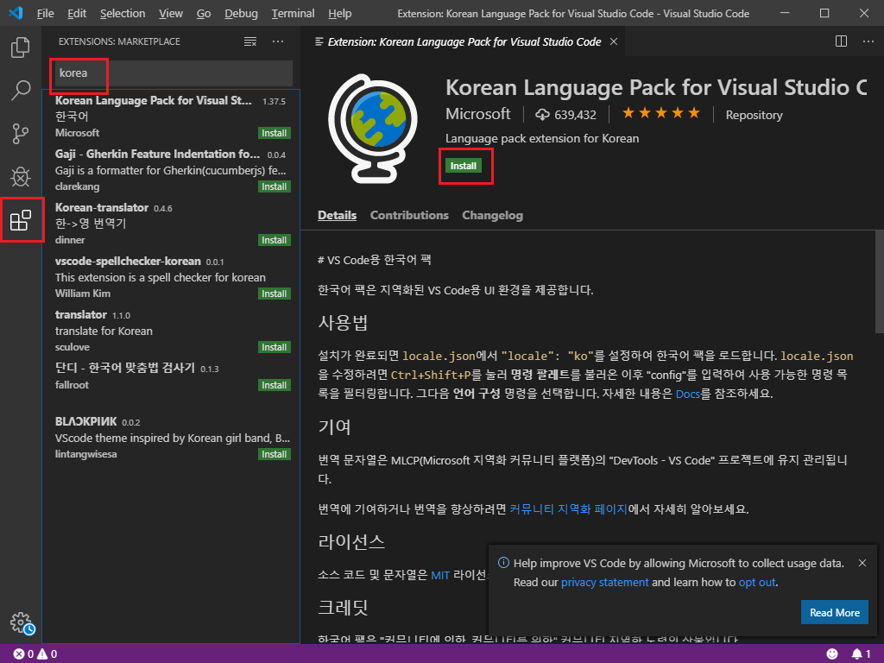The width and height of the screenshot is (884, 663).
Task: Open the Extensions view icon
Action: tap(21, 220)
